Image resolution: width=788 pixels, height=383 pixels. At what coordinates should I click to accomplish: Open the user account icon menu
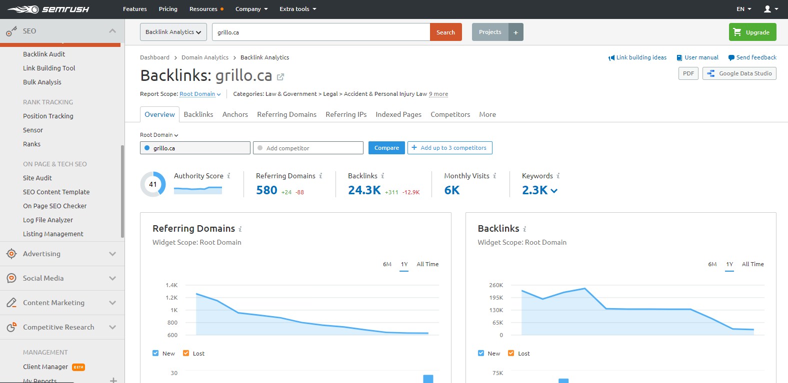pyautogui.click(x=770, y=9)
